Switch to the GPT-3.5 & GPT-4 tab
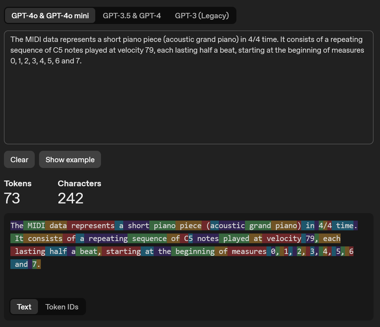 pos(132,15)
